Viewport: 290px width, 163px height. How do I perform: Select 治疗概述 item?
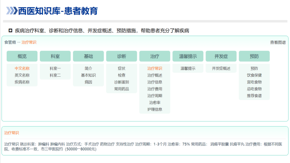coord(154,75)
